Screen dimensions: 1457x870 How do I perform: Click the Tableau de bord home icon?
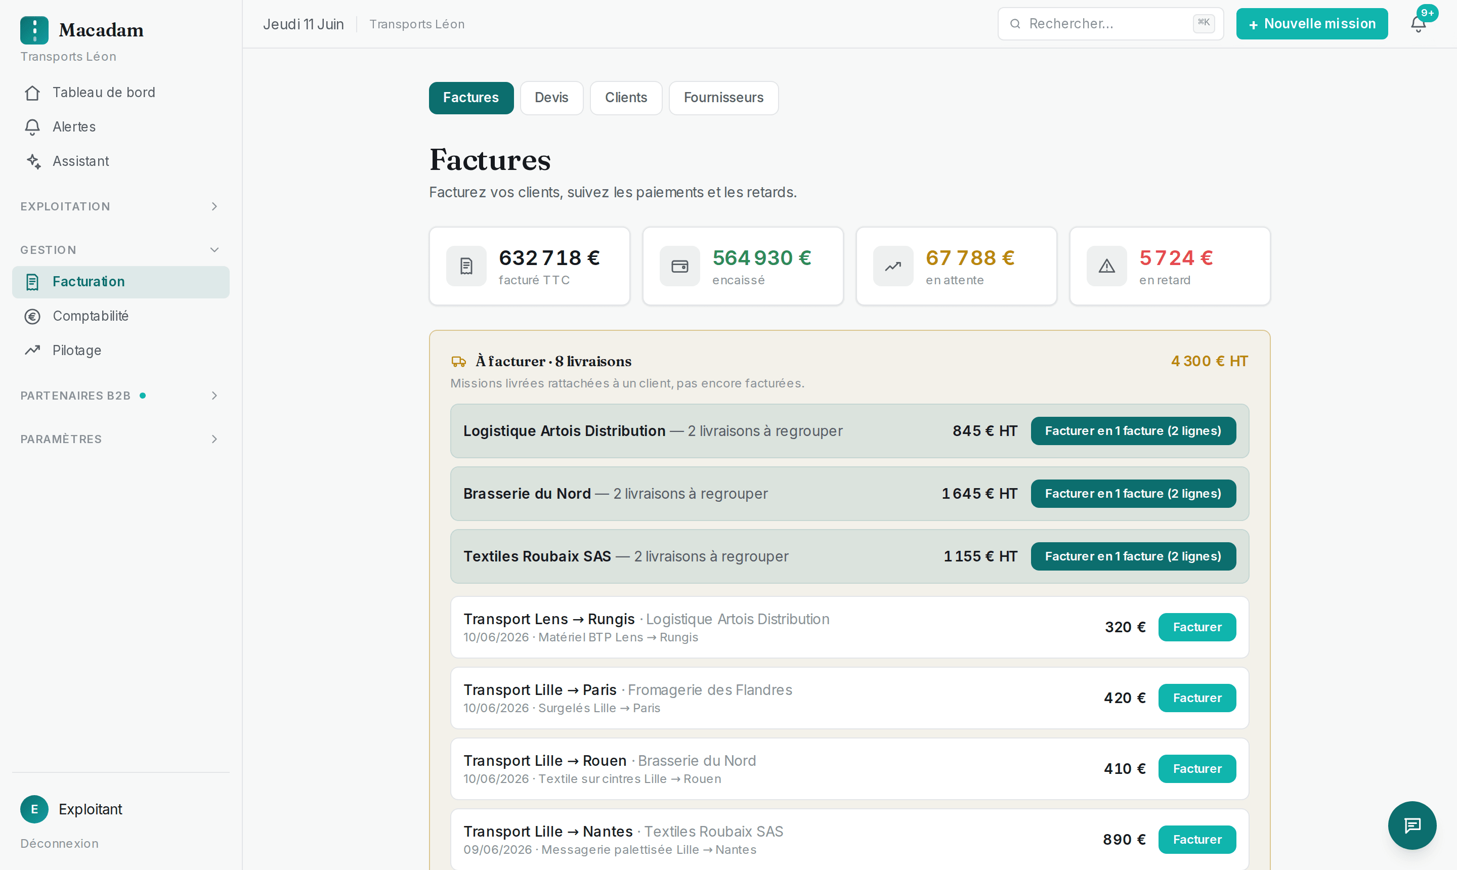tap(33, 93)
